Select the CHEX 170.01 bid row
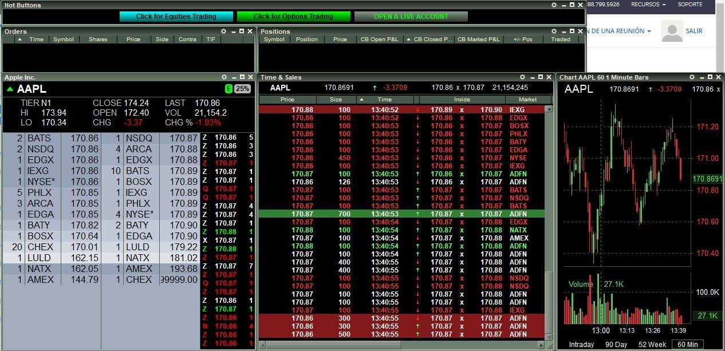The height and width of the screenshot is (351, 725). (x=52, y=247)
